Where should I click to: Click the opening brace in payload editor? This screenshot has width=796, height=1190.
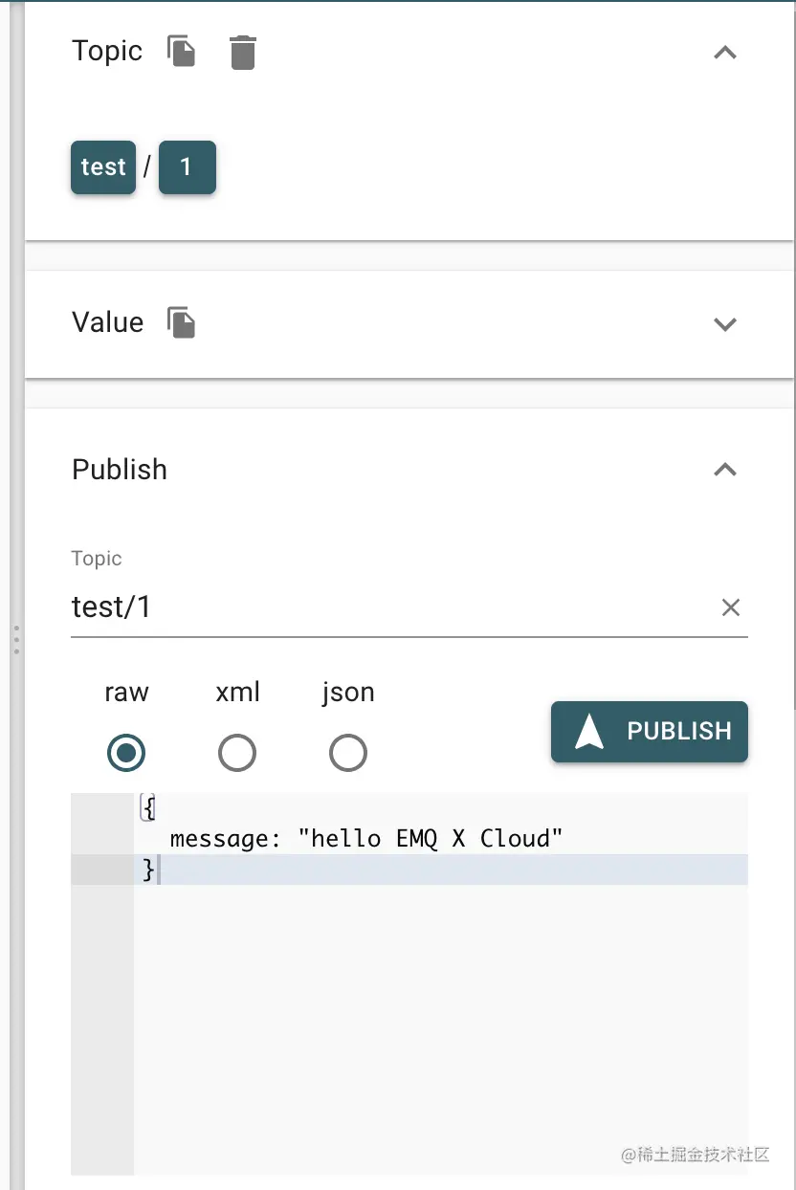[x=148, y=808]
